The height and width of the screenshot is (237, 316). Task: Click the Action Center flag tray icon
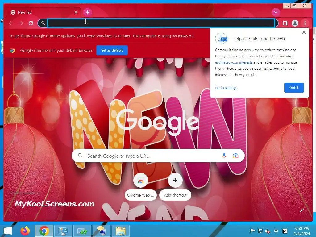pos(252,231)
